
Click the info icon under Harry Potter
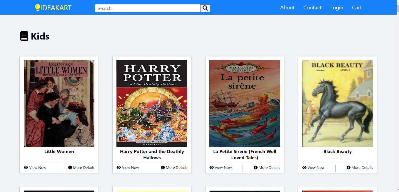click(x=163, y=168)
